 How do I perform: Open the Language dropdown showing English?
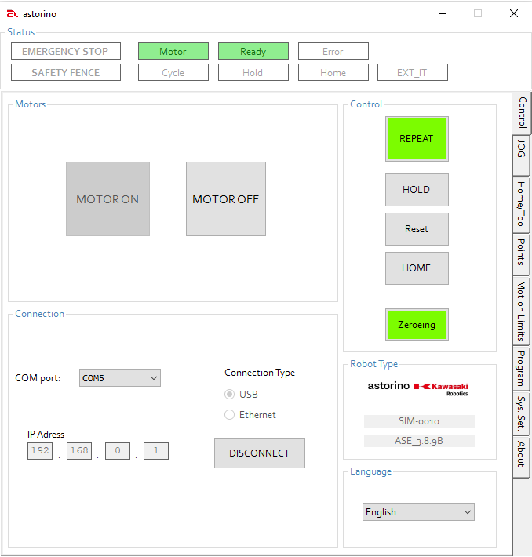(418, 511)
